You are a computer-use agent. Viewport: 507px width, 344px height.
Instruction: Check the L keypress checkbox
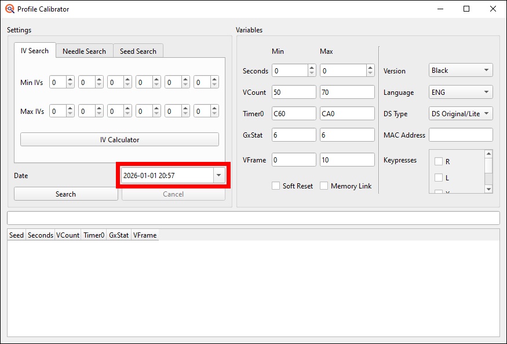pos(439,178)
